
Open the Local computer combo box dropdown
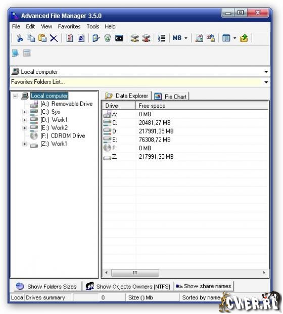point(266,72)
